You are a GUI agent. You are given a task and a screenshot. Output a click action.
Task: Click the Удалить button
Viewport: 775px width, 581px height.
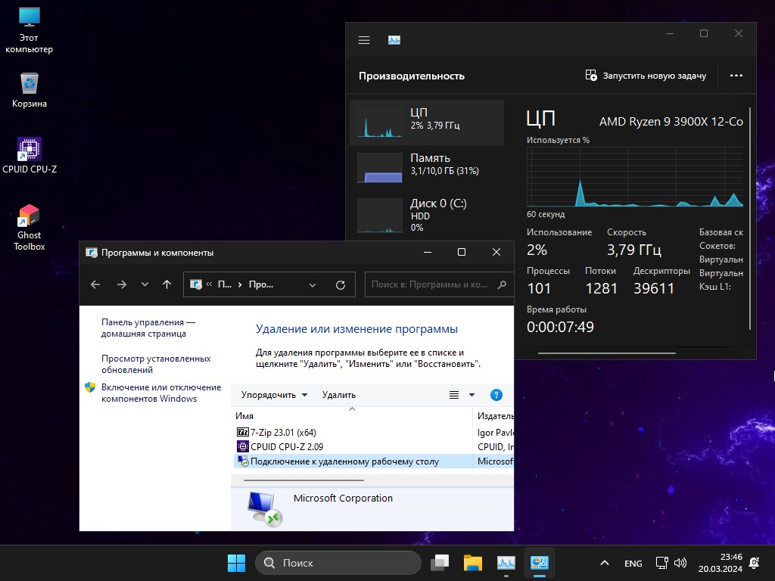pos(338,395)
